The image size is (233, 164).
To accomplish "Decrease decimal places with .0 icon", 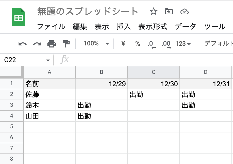I will click(x=152, y=44).
